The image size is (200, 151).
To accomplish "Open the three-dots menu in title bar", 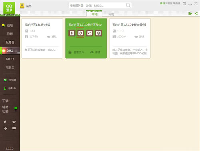I will click(190, 4).
